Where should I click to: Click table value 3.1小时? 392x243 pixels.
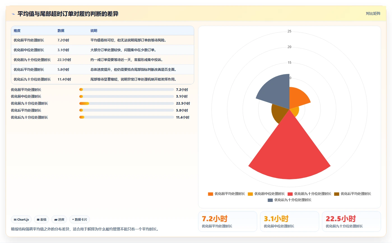pyautogui.click(x=63, y=50)
